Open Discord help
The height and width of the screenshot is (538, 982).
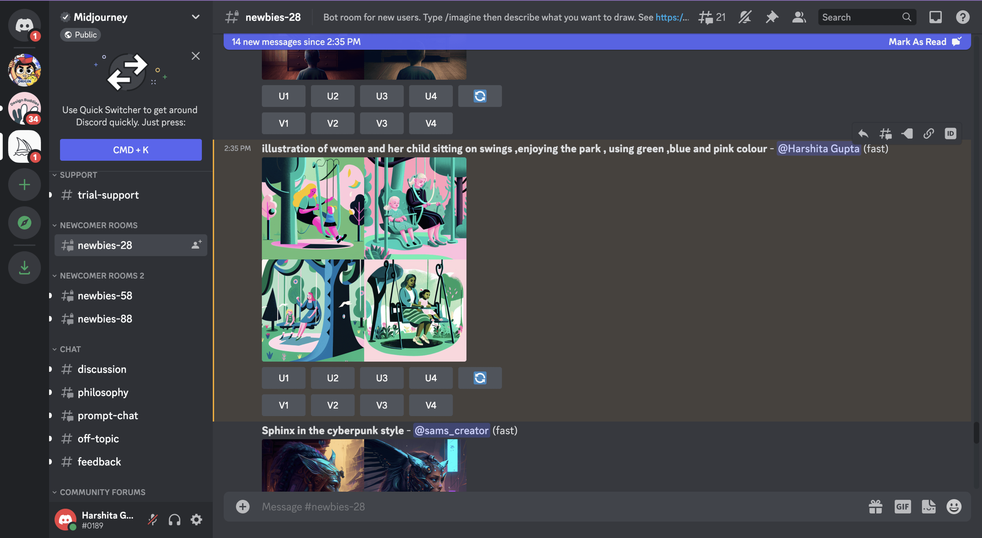click(x=962, y=17)
